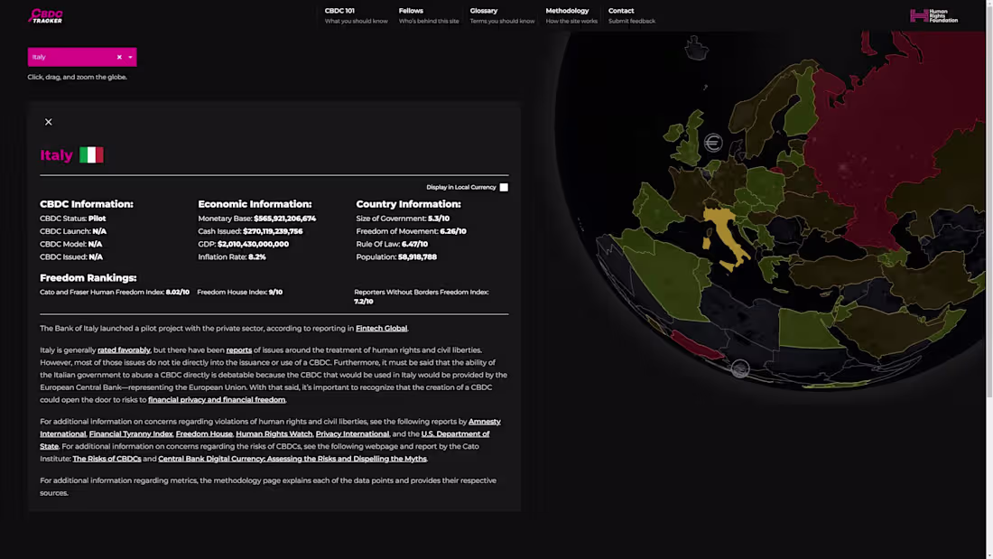Open the Amnesty International report link
The image size is (993, 559).
[485, 421]
